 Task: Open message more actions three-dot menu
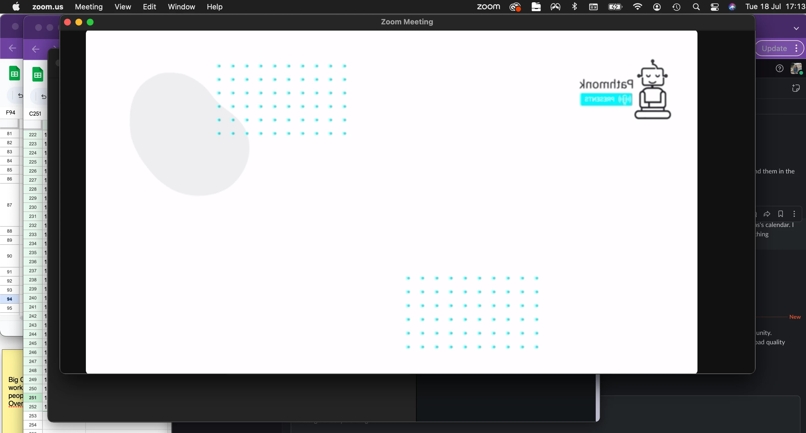point(794,214)
